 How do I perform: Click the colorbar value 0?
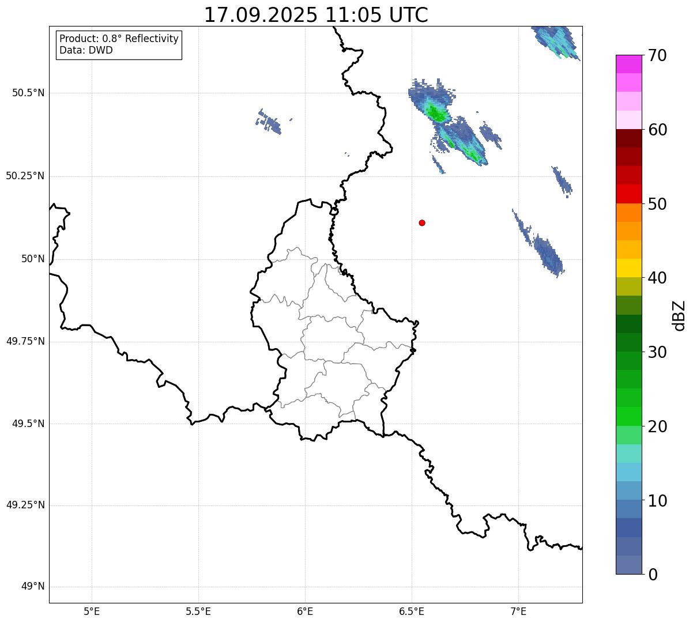[x=653, y=575]
